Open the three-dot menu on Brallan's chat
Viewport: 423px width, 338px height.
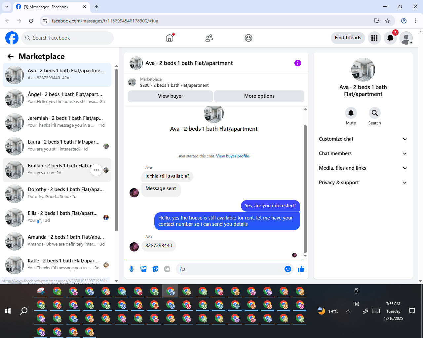coord(96,170)
